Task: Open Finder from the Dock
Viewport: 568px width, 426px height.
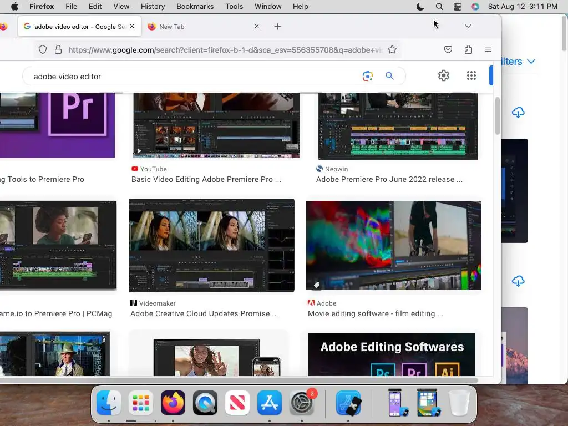Action: (109, 403)
